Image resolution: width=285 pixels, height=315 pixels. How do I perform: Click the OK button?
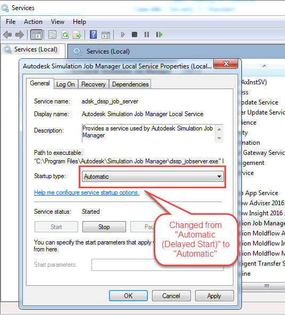point(128,296)
